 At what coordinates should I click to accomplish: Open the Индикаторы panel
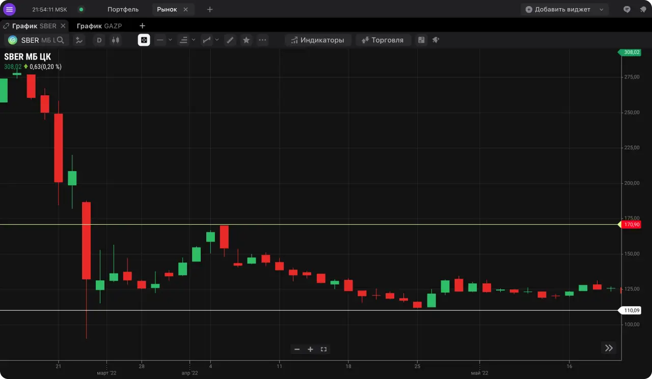pyautogui.click(x=317, y=40)
